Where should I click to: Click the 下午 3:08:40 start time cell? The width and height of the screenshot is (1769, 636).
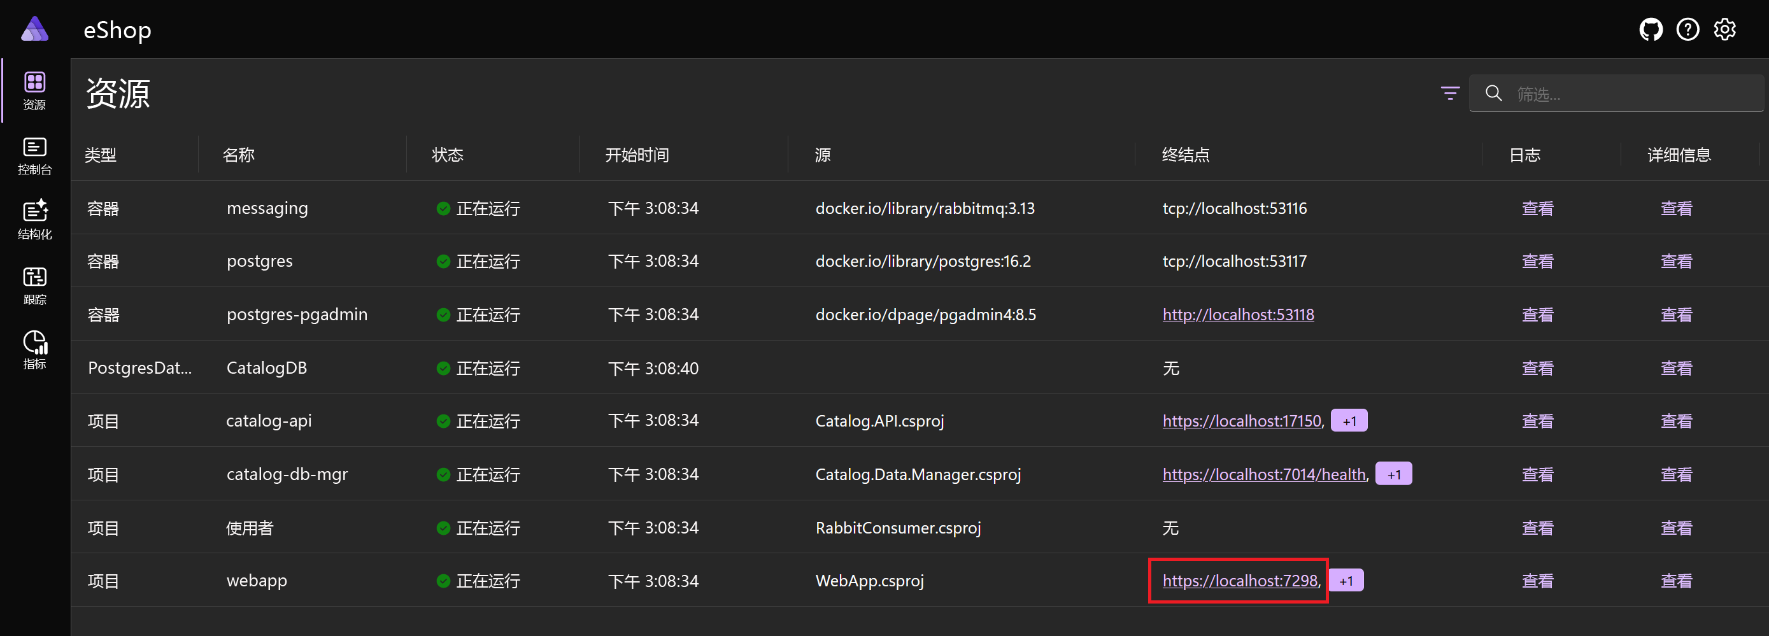click(653, 368)
